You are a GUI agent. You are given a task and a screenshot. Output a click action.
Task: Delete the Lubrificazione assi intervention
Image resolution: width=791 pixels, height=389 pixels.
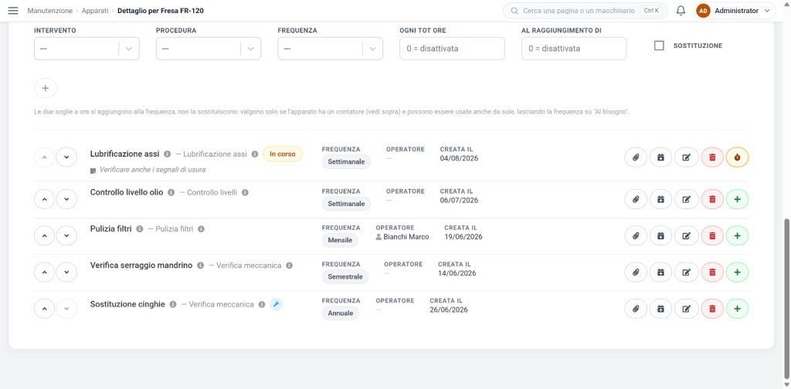pyautogui.click(x=712, y=157)
